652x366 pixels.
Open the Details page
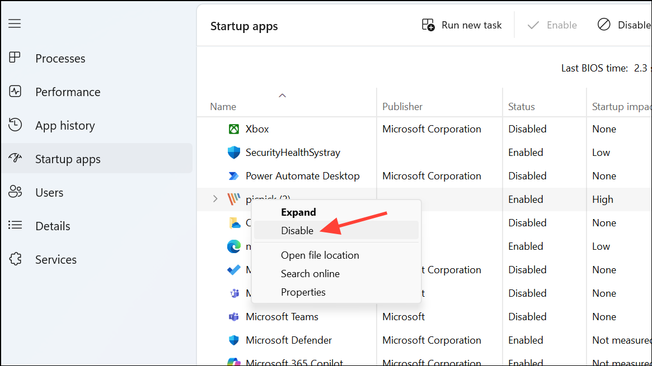point(53,226)
